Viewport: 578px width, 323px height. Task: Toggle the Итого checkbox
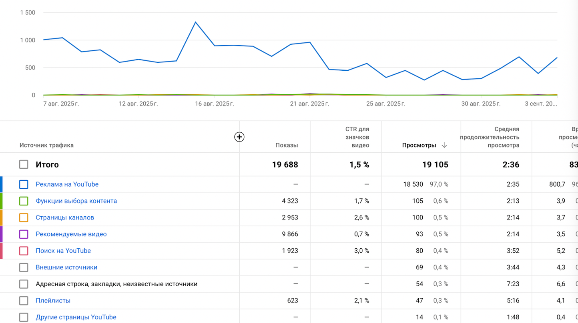pyautogui.click(x=24, y=164)
